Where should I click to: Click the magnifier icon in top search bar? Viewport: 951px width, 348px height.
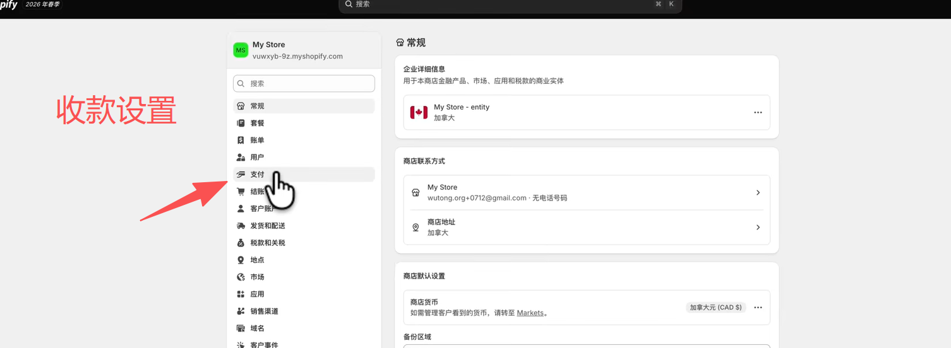349,4
